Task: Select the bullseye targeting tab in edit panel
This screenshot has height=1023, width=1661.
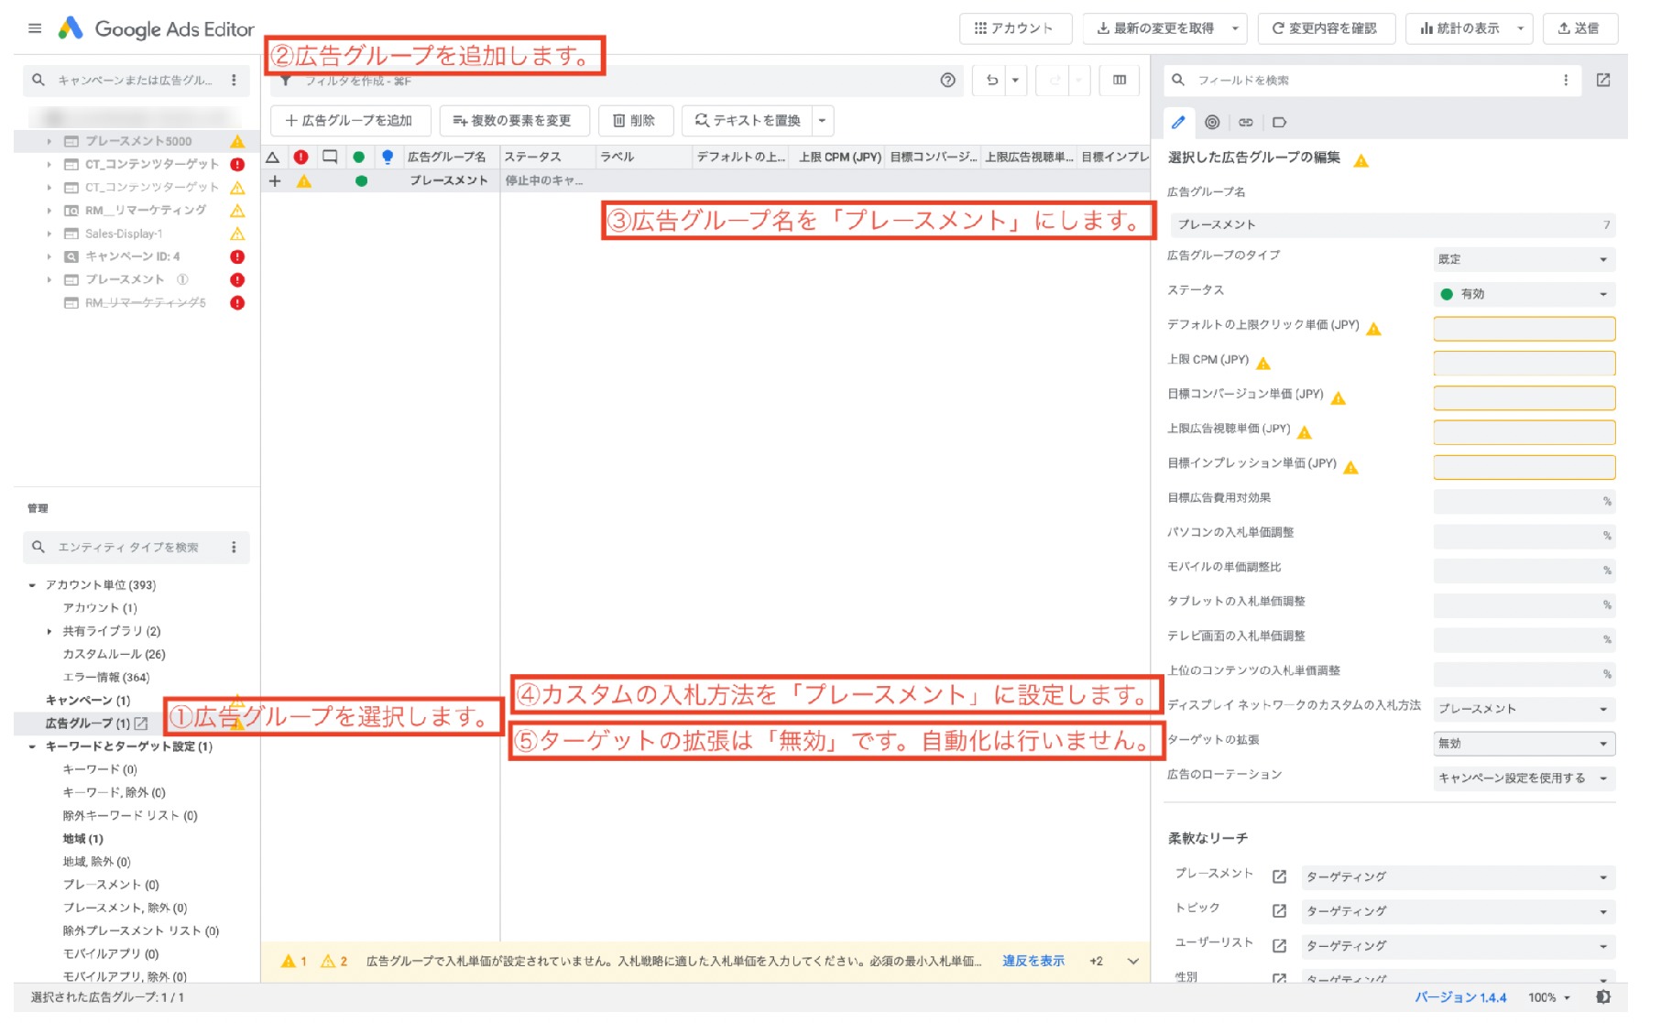Action: 1212,122
